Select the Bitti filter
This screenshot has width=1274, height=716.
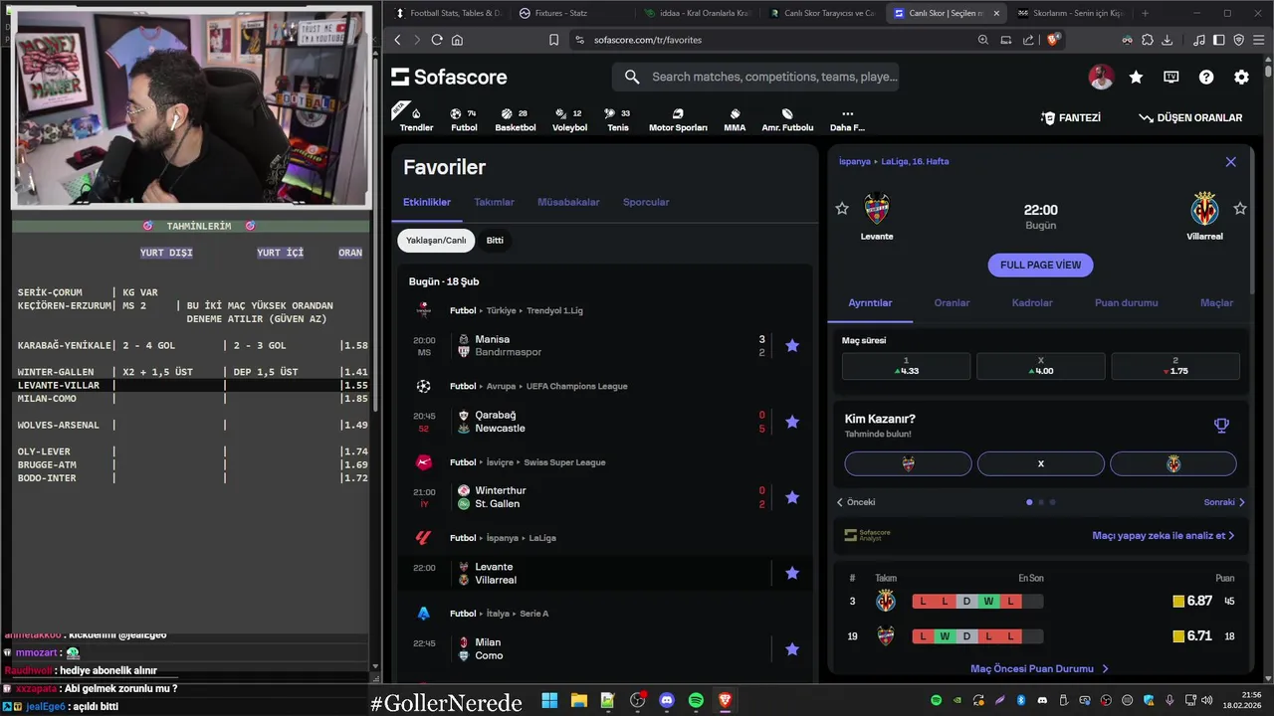click(495, 241)
